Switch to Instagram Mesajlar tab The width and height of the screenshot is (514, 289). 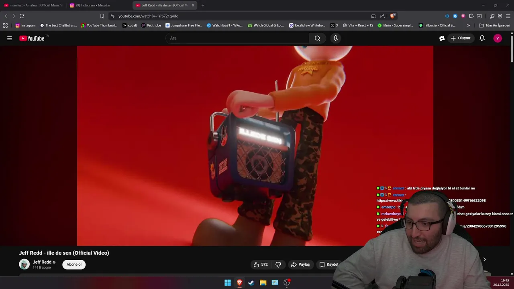point(99,5)
